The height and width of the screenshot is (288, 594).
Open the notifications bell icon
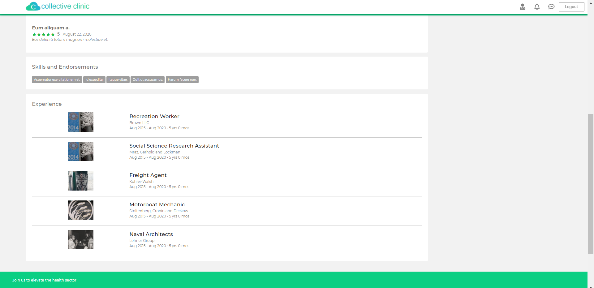[537, 7]
